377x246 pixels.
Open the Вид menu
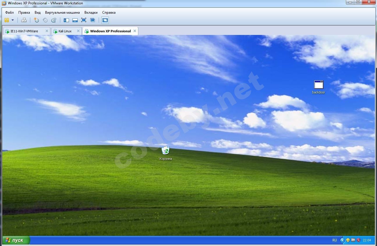pos(38,13)
